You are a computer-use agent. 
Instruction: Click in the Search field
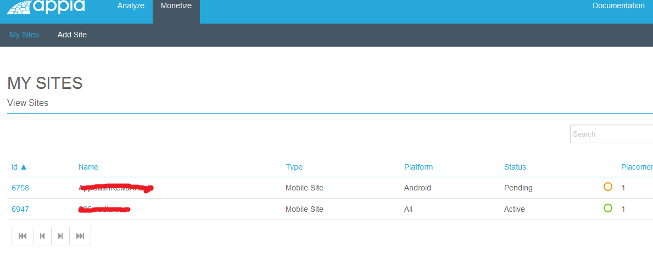pos(611,134)
